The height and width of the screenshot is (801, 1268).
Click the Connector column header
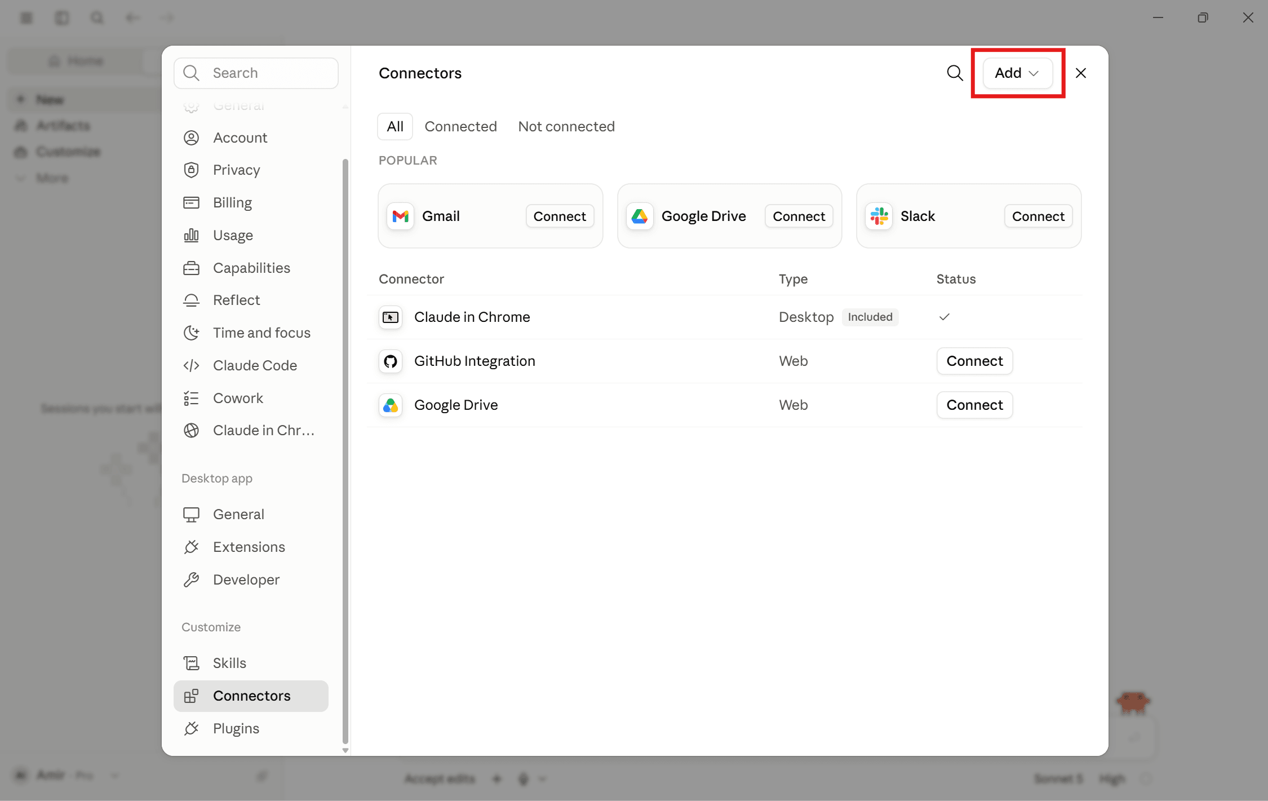coord(411,279)
